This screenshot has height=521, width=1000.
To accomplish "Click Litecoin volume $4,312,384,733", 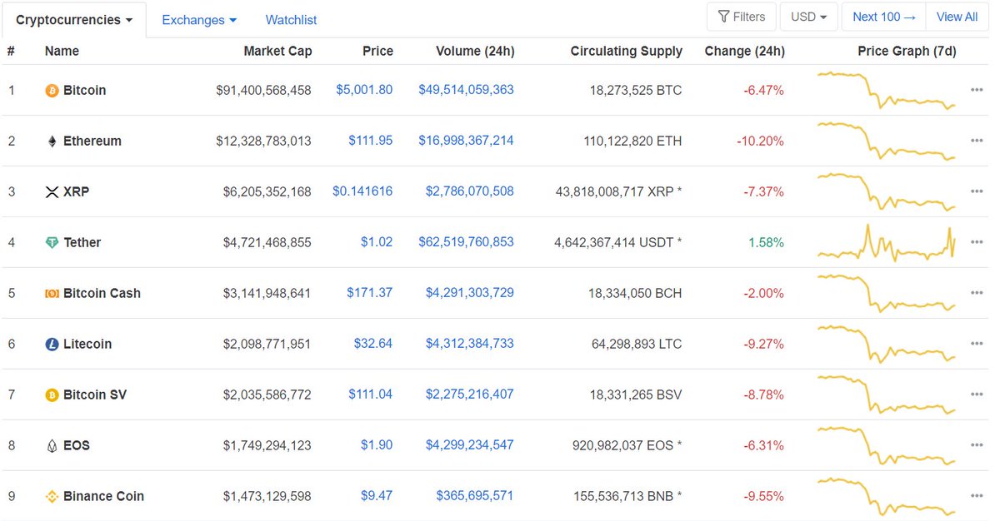I will point(470,344).
